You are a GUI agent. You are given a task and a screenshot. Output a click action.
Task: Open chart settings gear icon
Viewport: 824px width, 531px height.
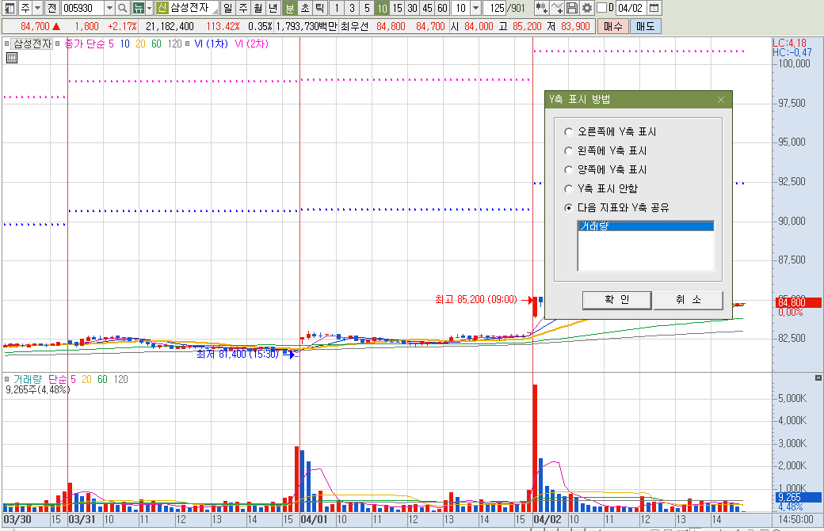tap(587, 8)
